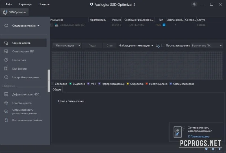Click the Disk Explorer sidebar icon
This screenshot has height=153, width=226.
point(6,68)
